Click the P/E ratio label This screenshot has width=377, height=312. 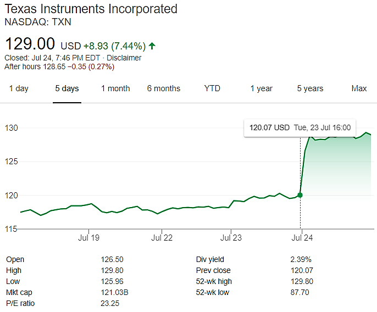(x=20, y=303)
